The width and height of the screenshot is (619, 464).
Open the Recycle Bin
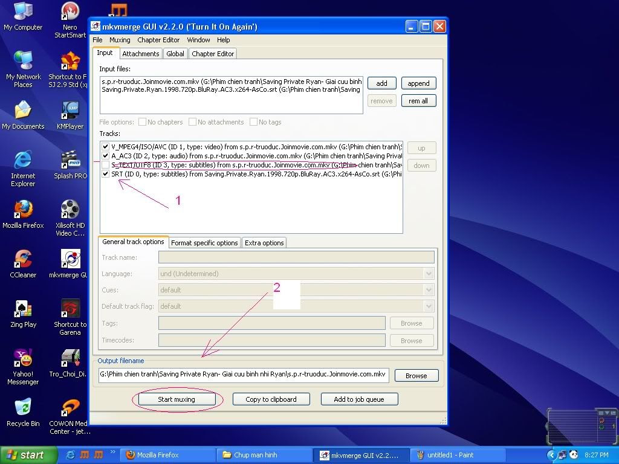pos(23,412)
